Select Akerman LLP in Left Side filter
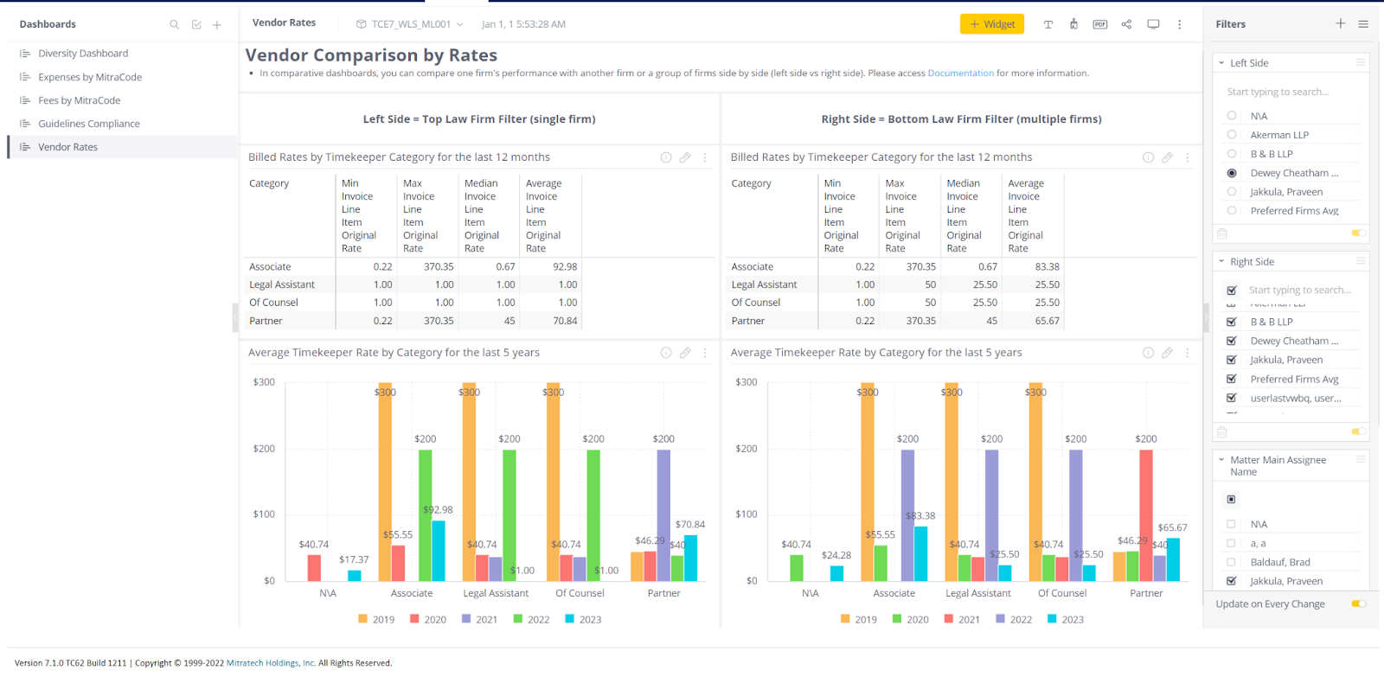Viewport: 1384px width, 677px height. point(1232,135)
